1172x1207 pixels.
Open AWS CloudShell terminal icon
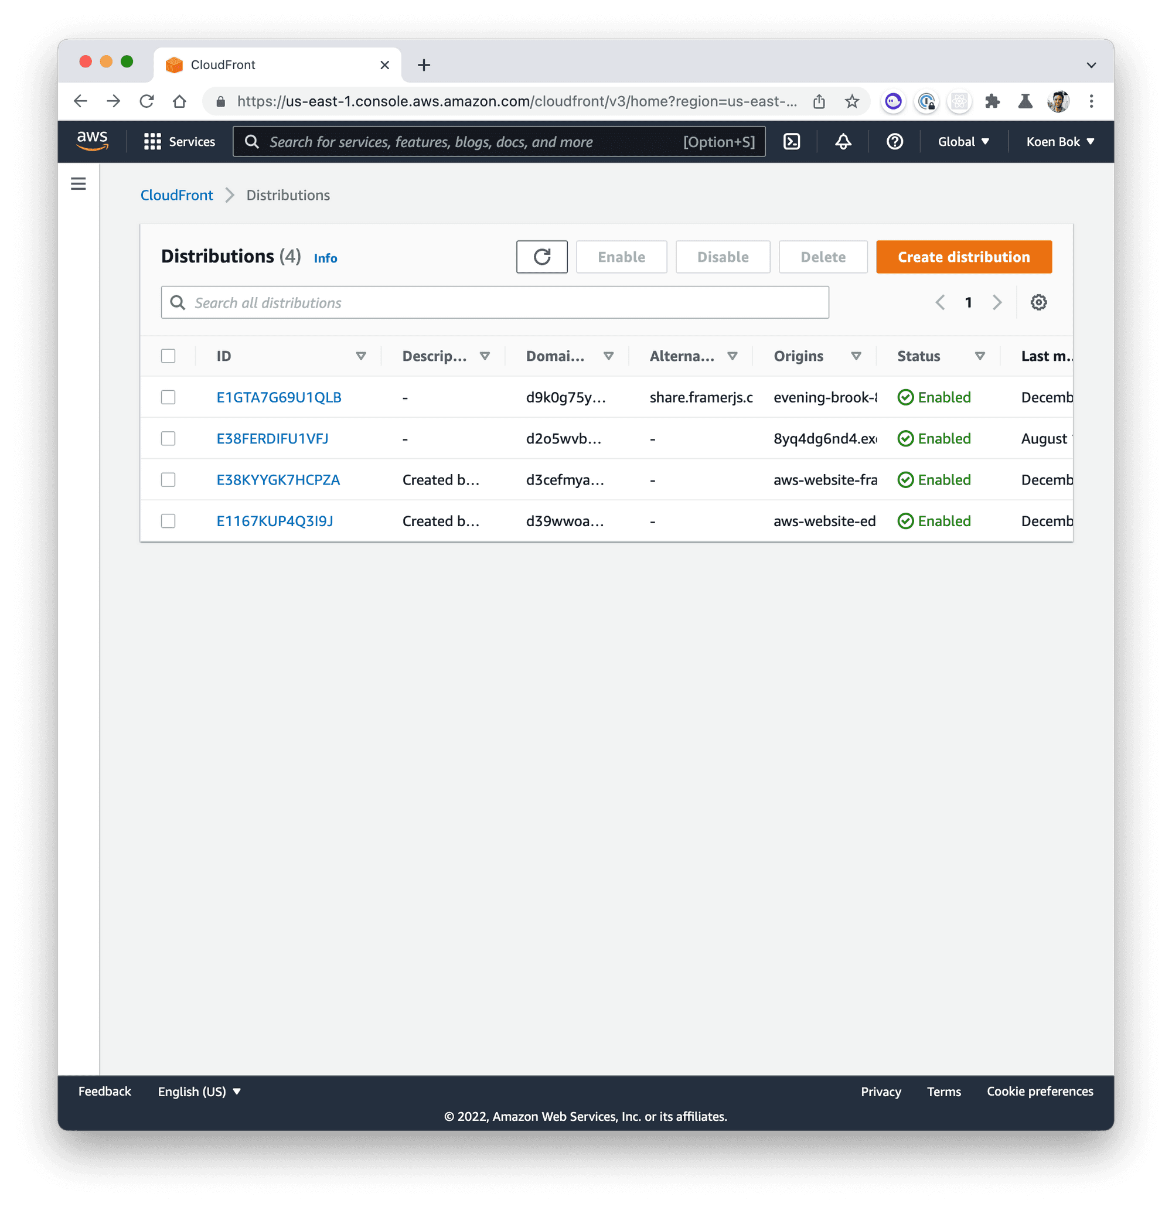(791, 142)
